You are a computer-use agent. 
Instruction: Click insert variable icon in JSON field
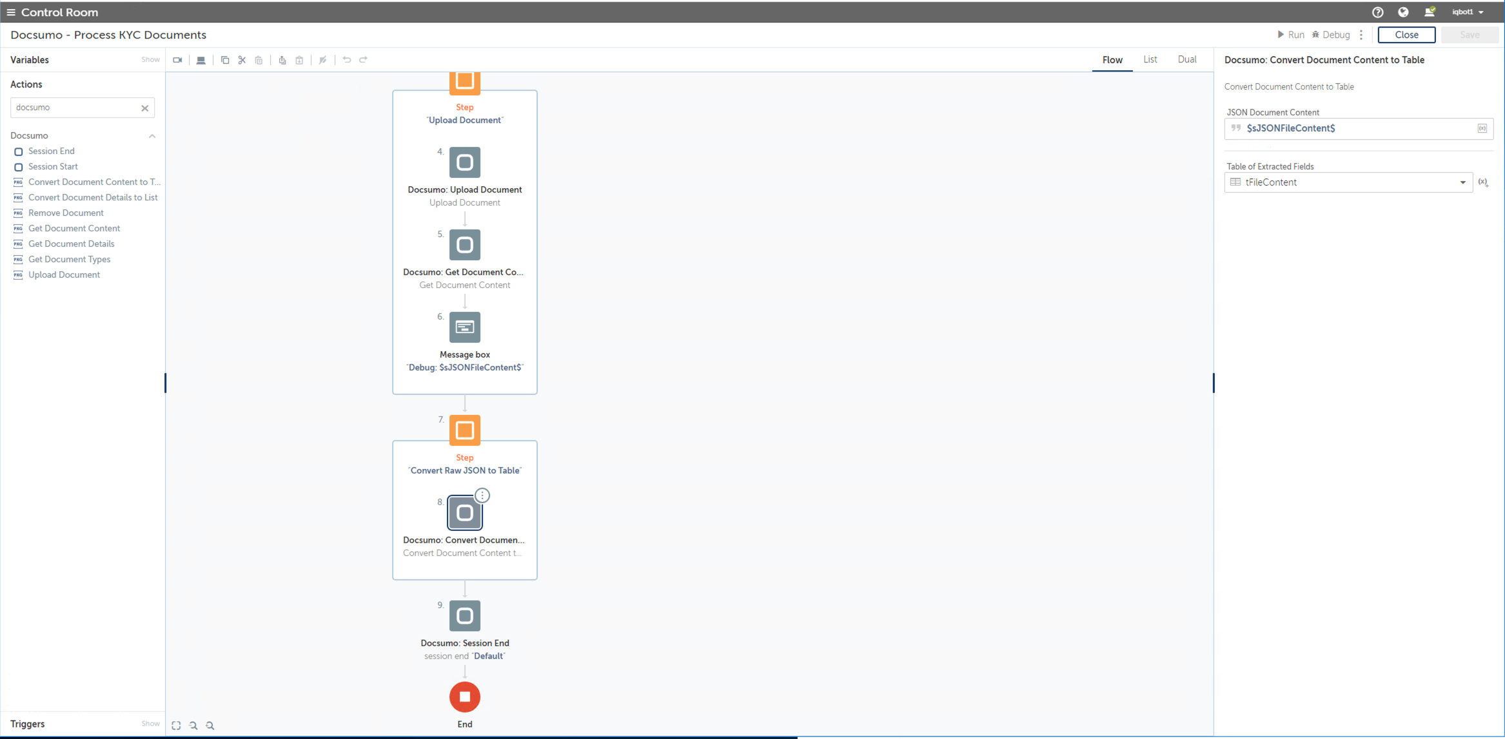1482,128
